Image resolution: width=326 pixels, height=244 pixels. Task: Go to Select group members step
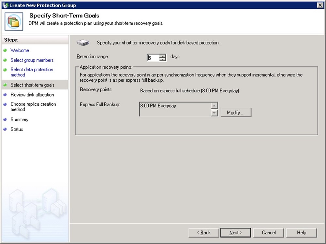pos(32,60)
